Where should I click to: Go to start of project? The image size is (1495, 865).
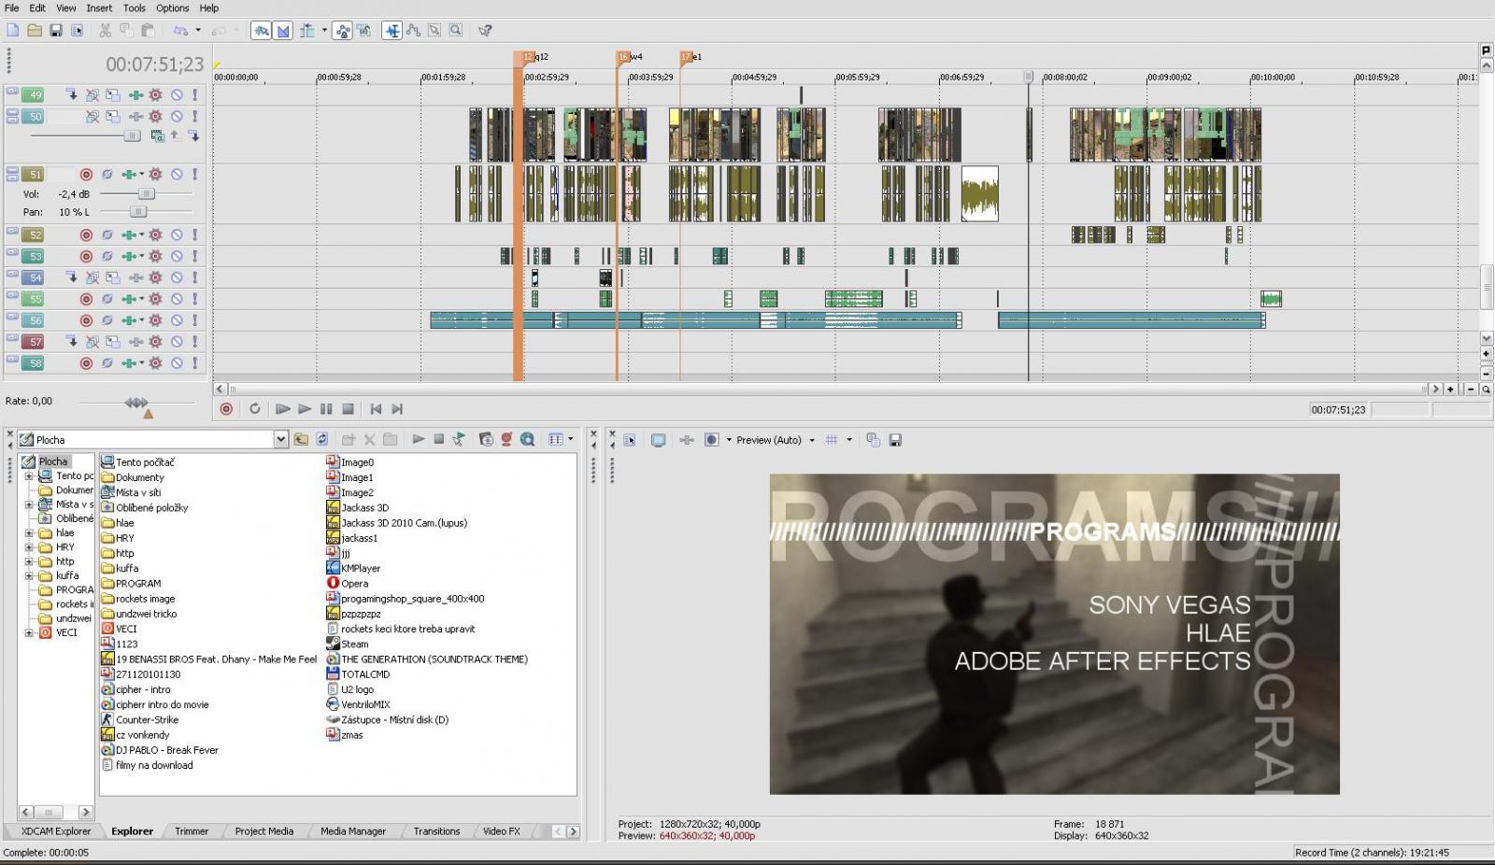tap(376, 409)
